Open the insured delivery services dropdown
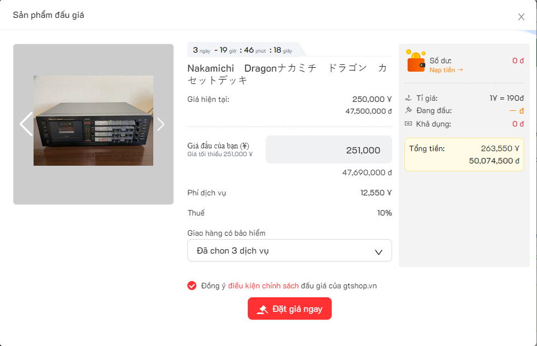 click(x=289, y=251)
